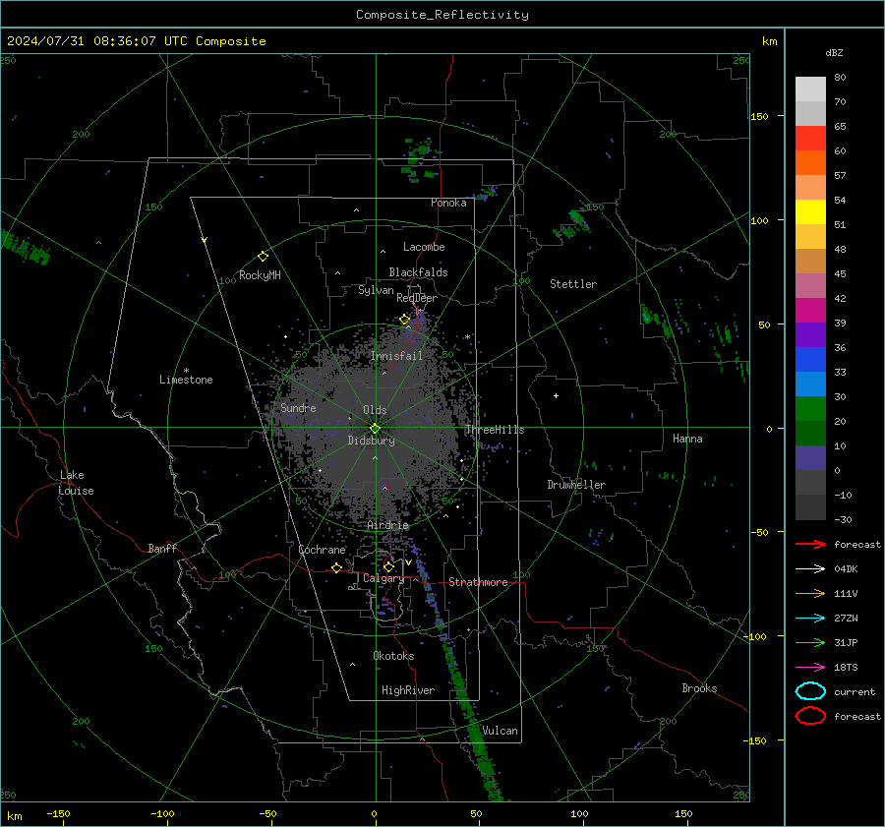Click the yellow diamond marker below Cochrane
Viewport: 885px width, 827px height.
point(336,567)
